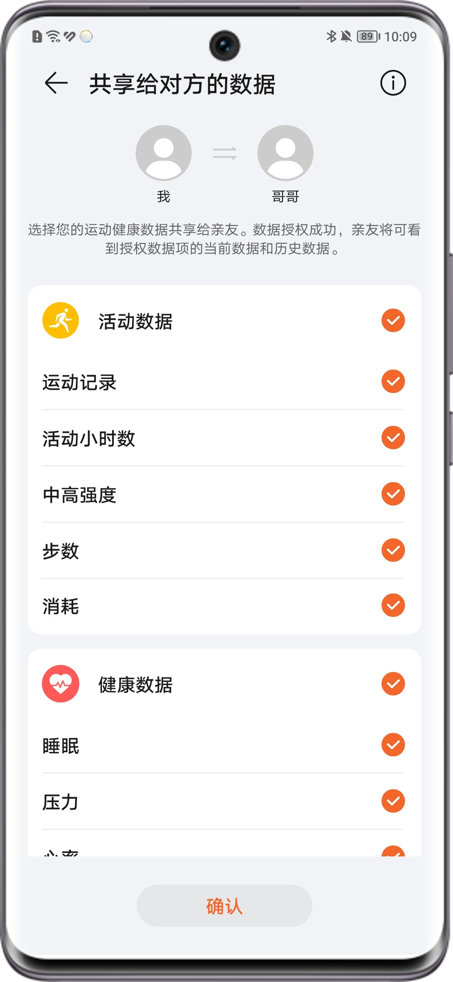Uncheck the 步数 checkbox
The image size is (453, 982).
[393, 550]
